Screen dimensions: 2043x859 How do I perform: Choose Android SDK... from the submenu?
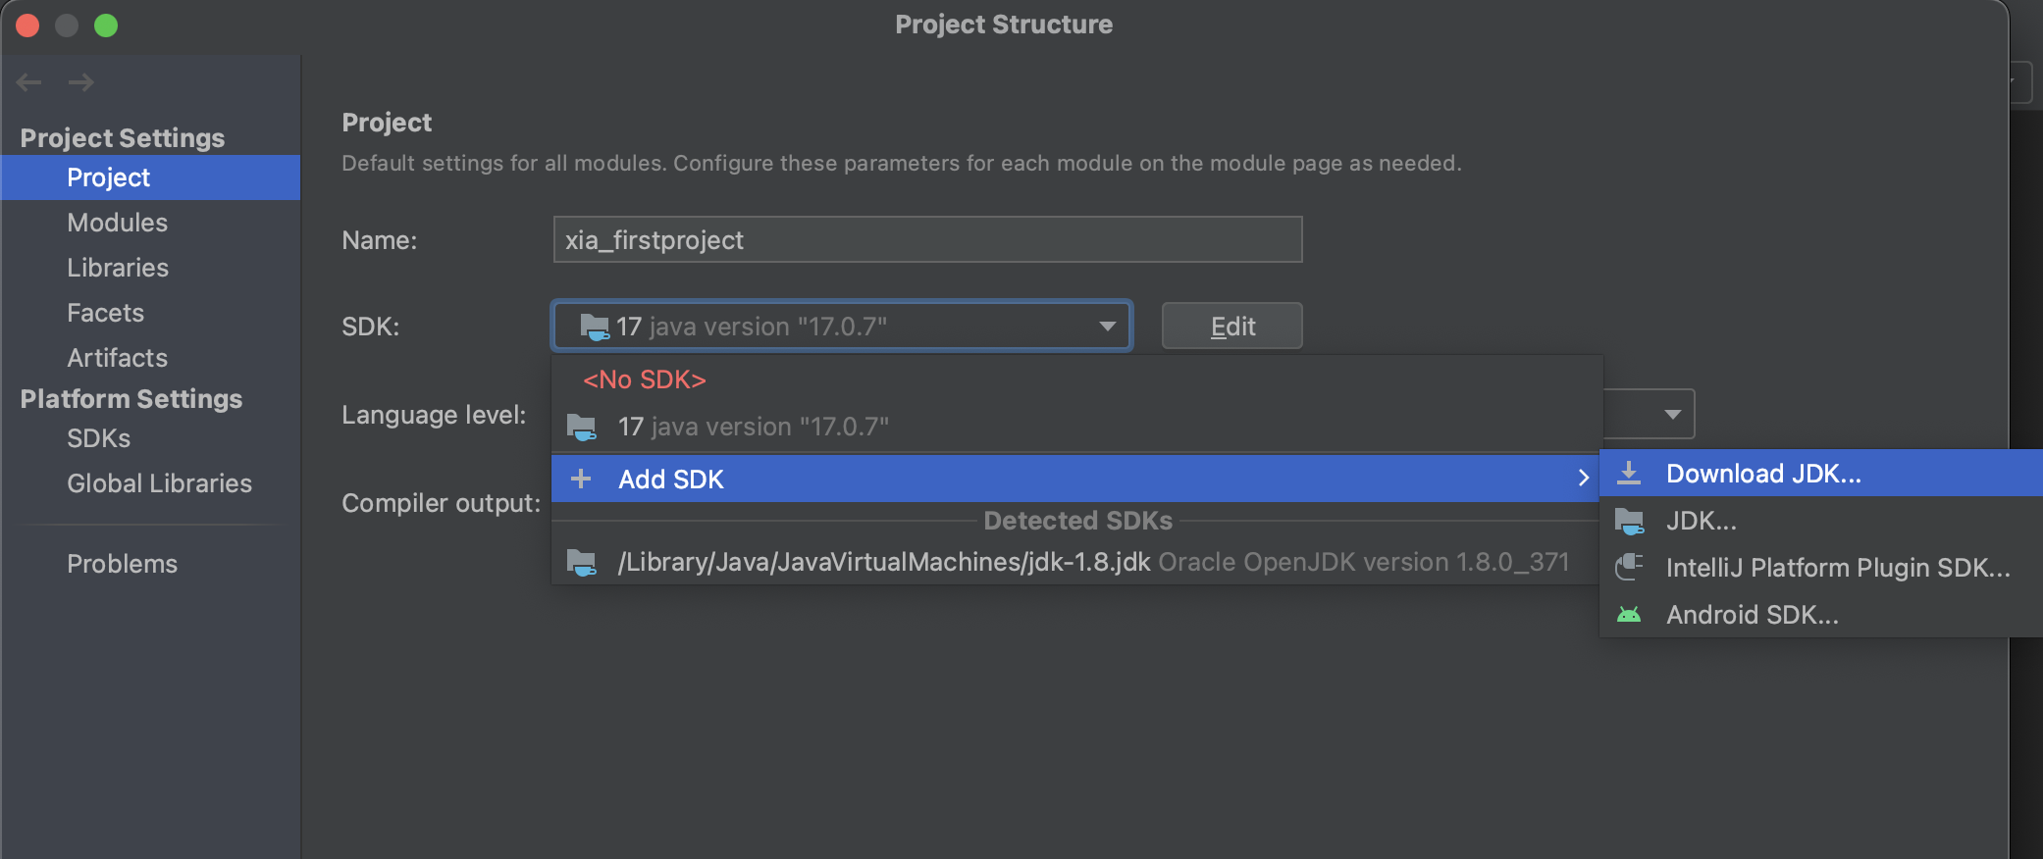[1821, 615]
